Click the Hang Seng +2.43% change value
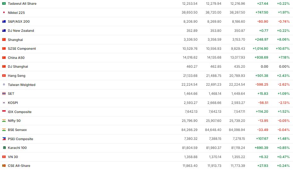Screen dimensions: 293x170 (x=284, y=76)
